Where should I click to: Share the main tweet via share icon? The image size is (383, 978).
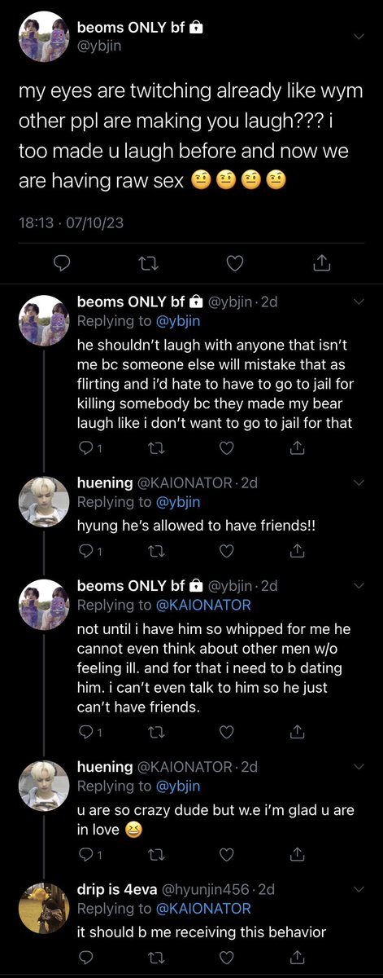(x=322, y=262)
